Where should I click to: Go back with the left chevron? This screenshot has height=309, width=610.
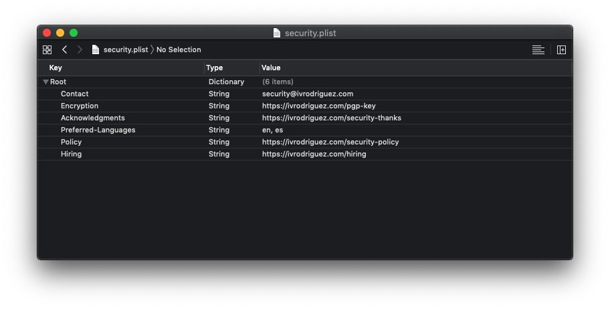(x=65, y=49)
